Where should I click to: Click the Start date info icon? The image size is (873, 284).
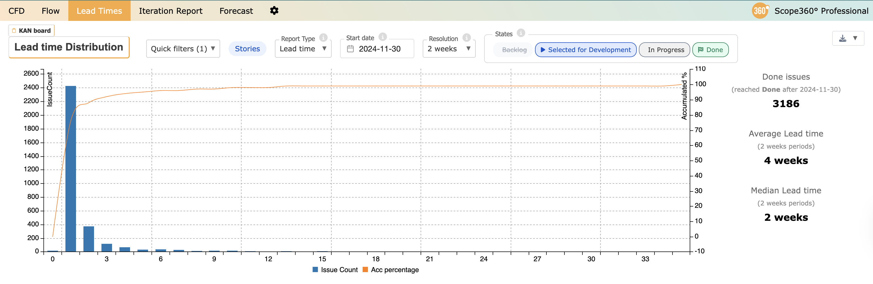pos(383,37)
